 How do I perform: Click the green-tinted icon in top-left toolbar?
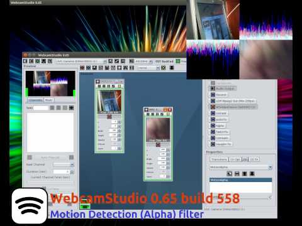coord(38,61)
